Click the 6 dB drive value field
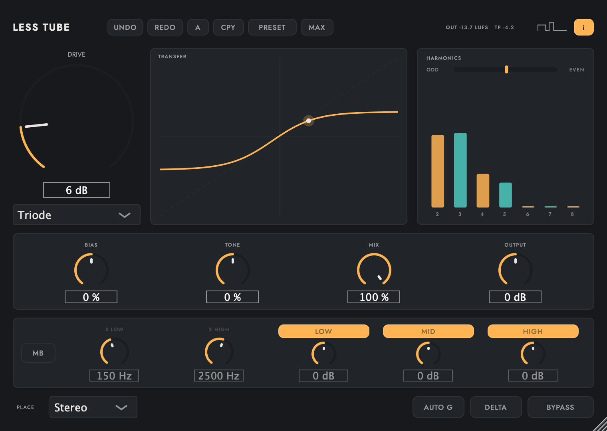 [77, 190]
